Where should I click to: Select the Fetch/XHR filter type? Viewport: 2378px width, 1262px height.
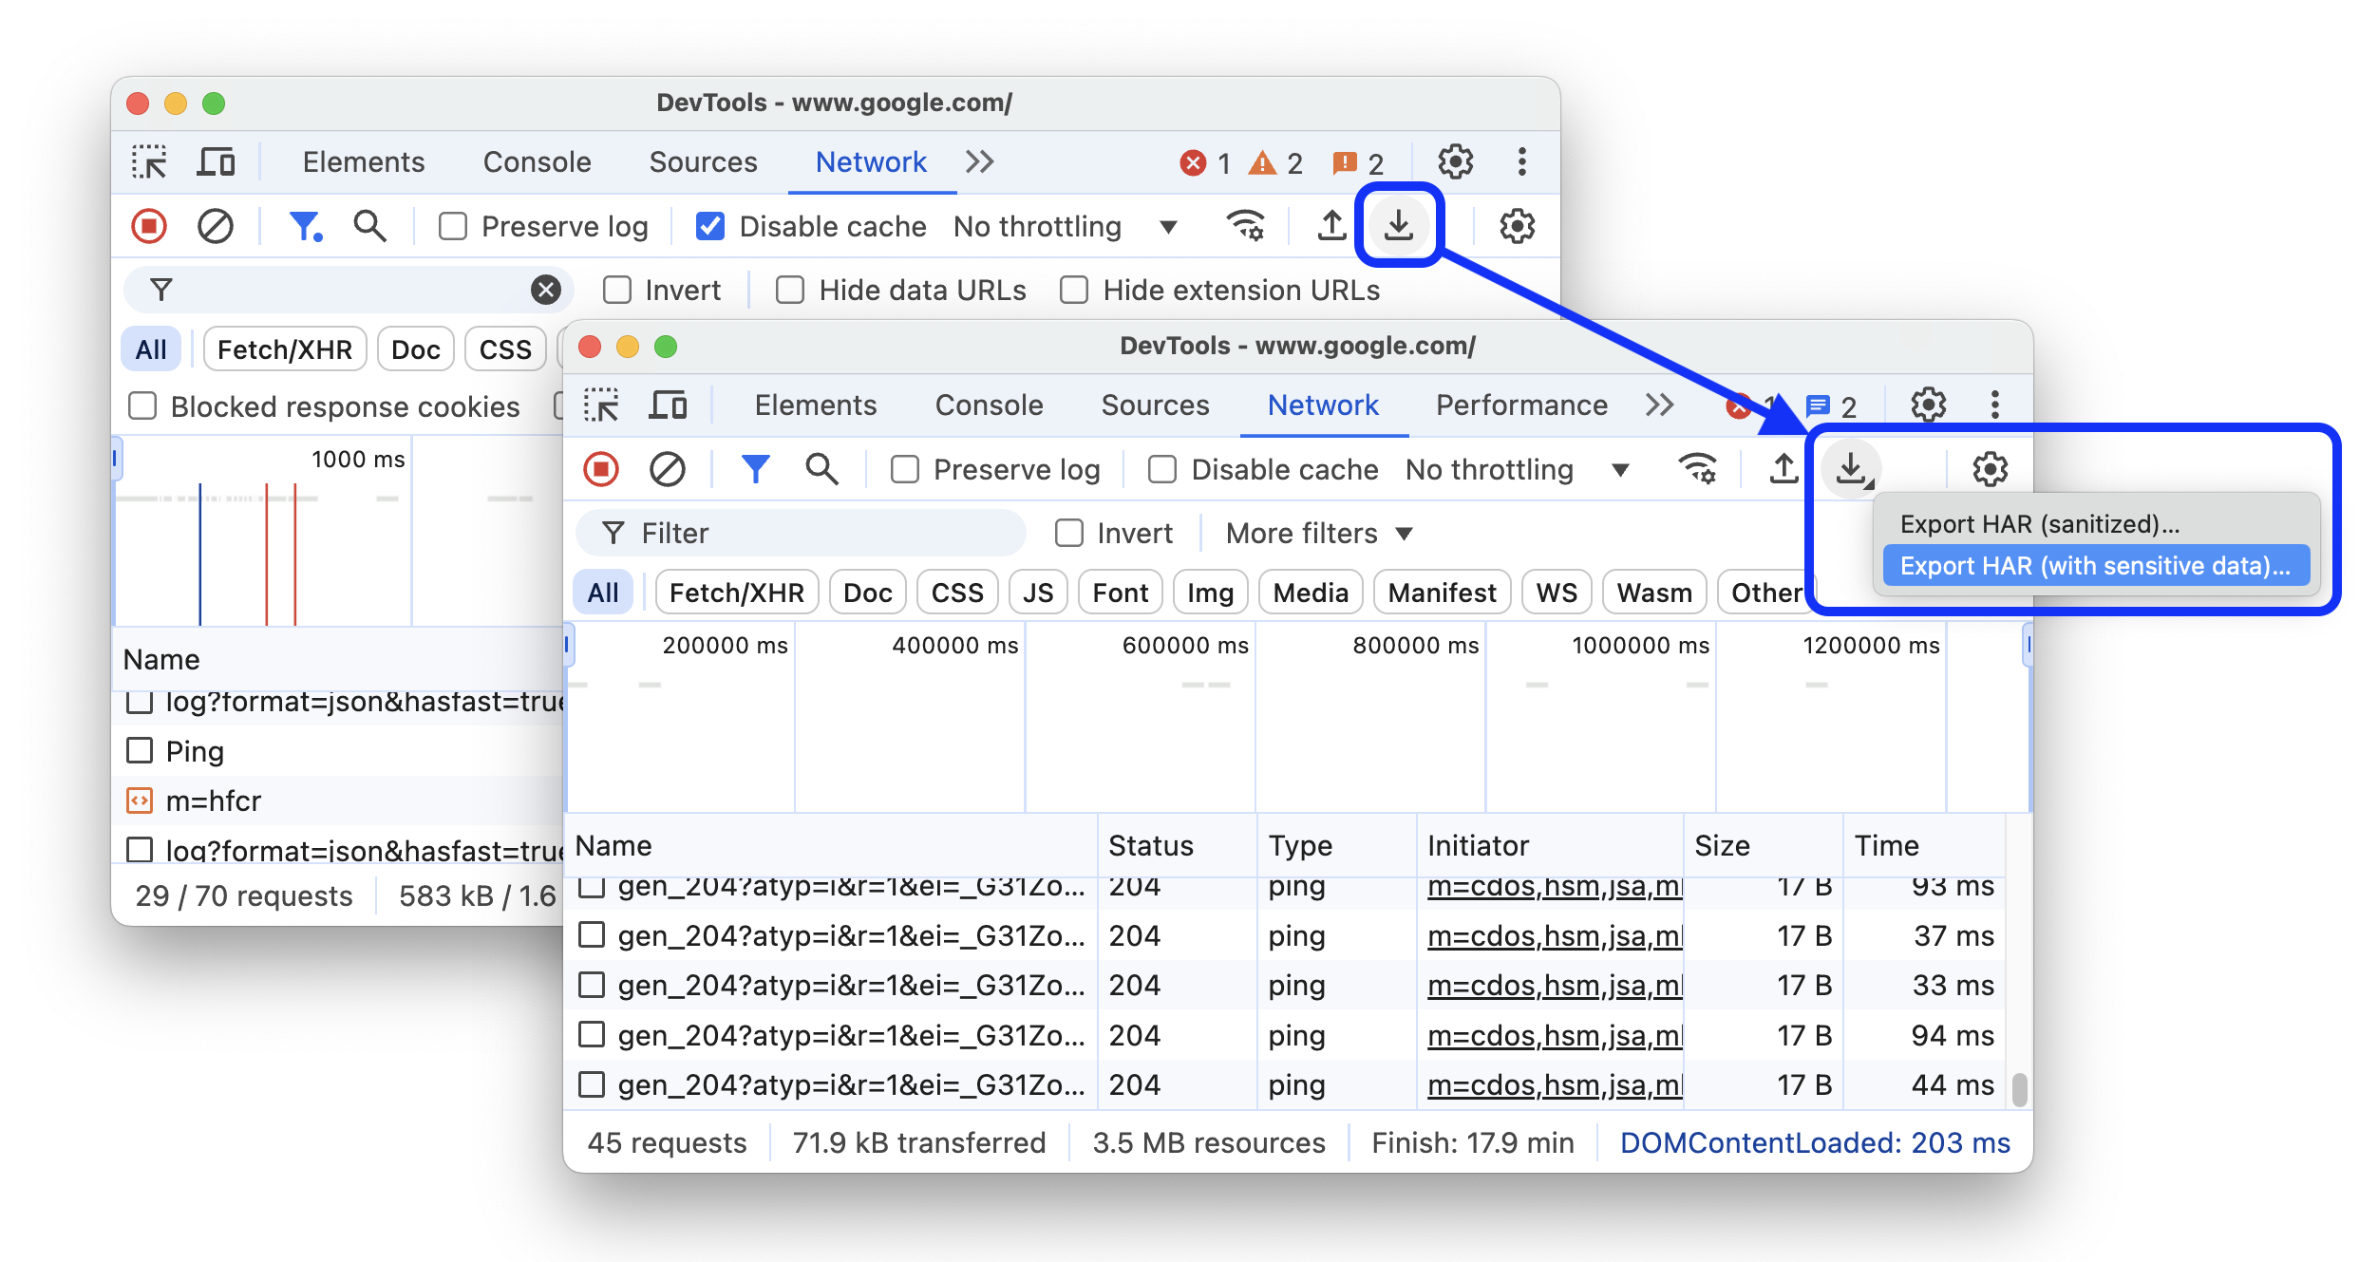733,590
